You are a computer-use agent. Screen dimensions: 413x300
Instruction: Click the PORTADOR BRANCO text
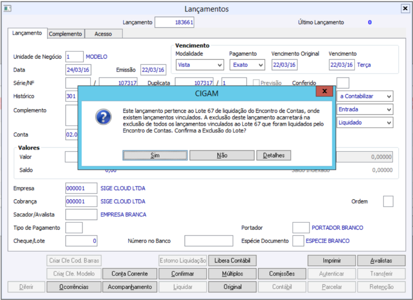click(337, 228)
